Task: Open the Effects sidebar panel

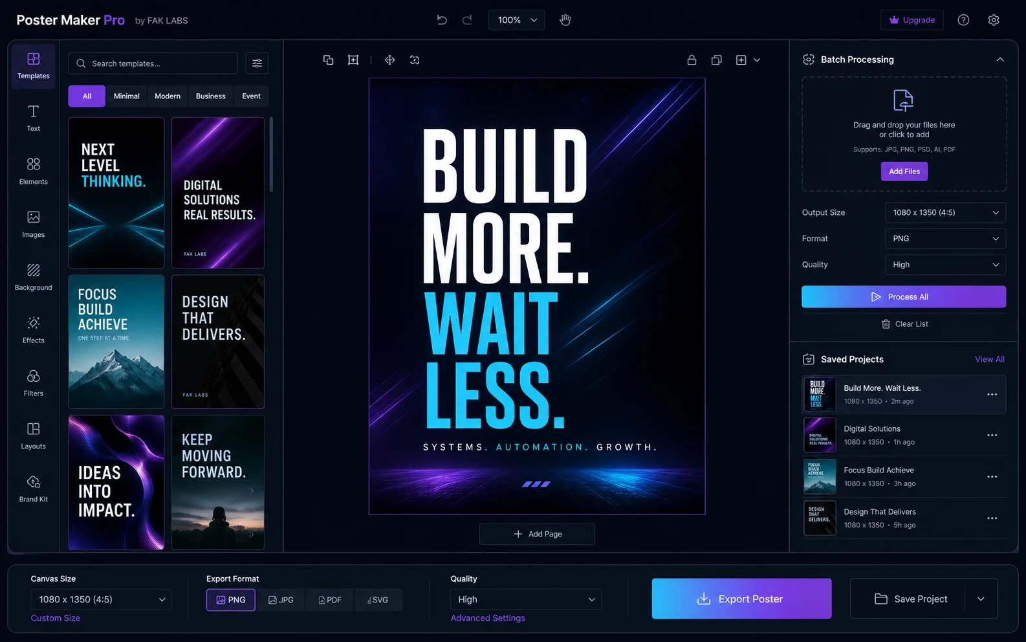Action: coord(34,330)
